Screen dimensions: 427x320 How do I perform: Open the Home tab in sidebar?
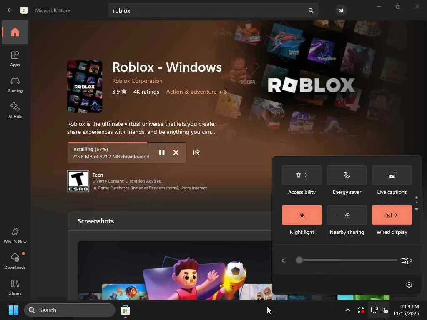tap(15, 32)
